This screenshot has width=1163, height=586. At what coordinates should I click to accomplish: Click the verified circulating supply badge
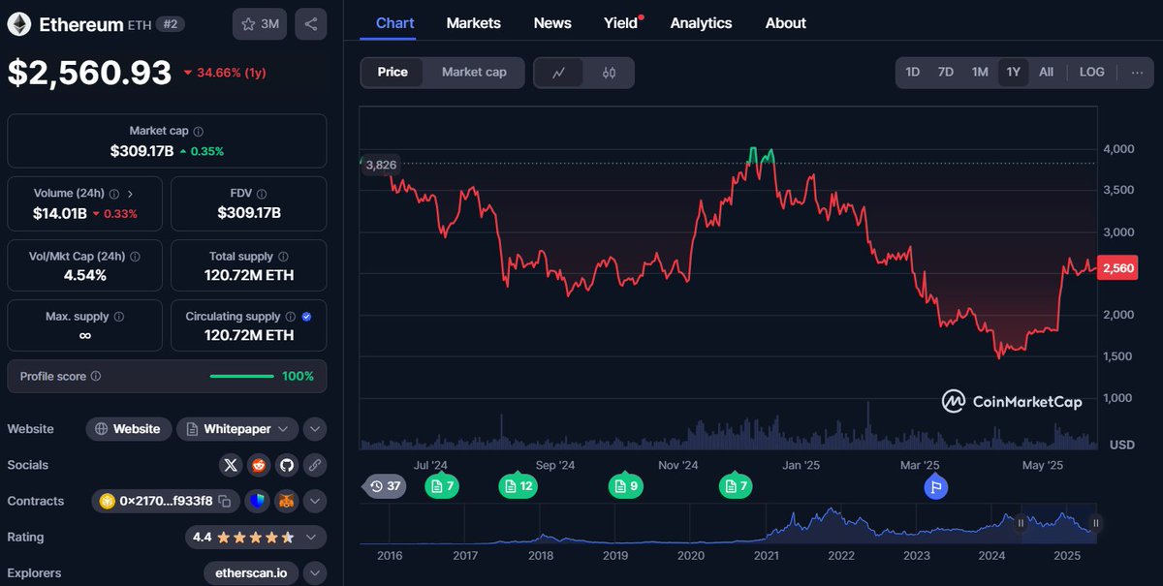coord(306,317)
